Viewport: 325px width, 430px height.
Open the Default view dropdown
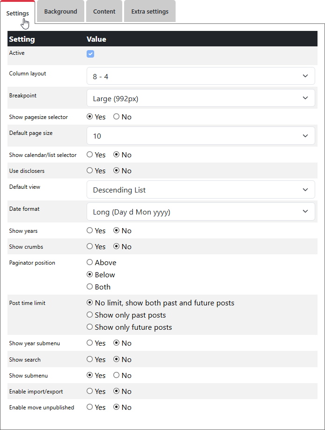(x=200, y=190)
